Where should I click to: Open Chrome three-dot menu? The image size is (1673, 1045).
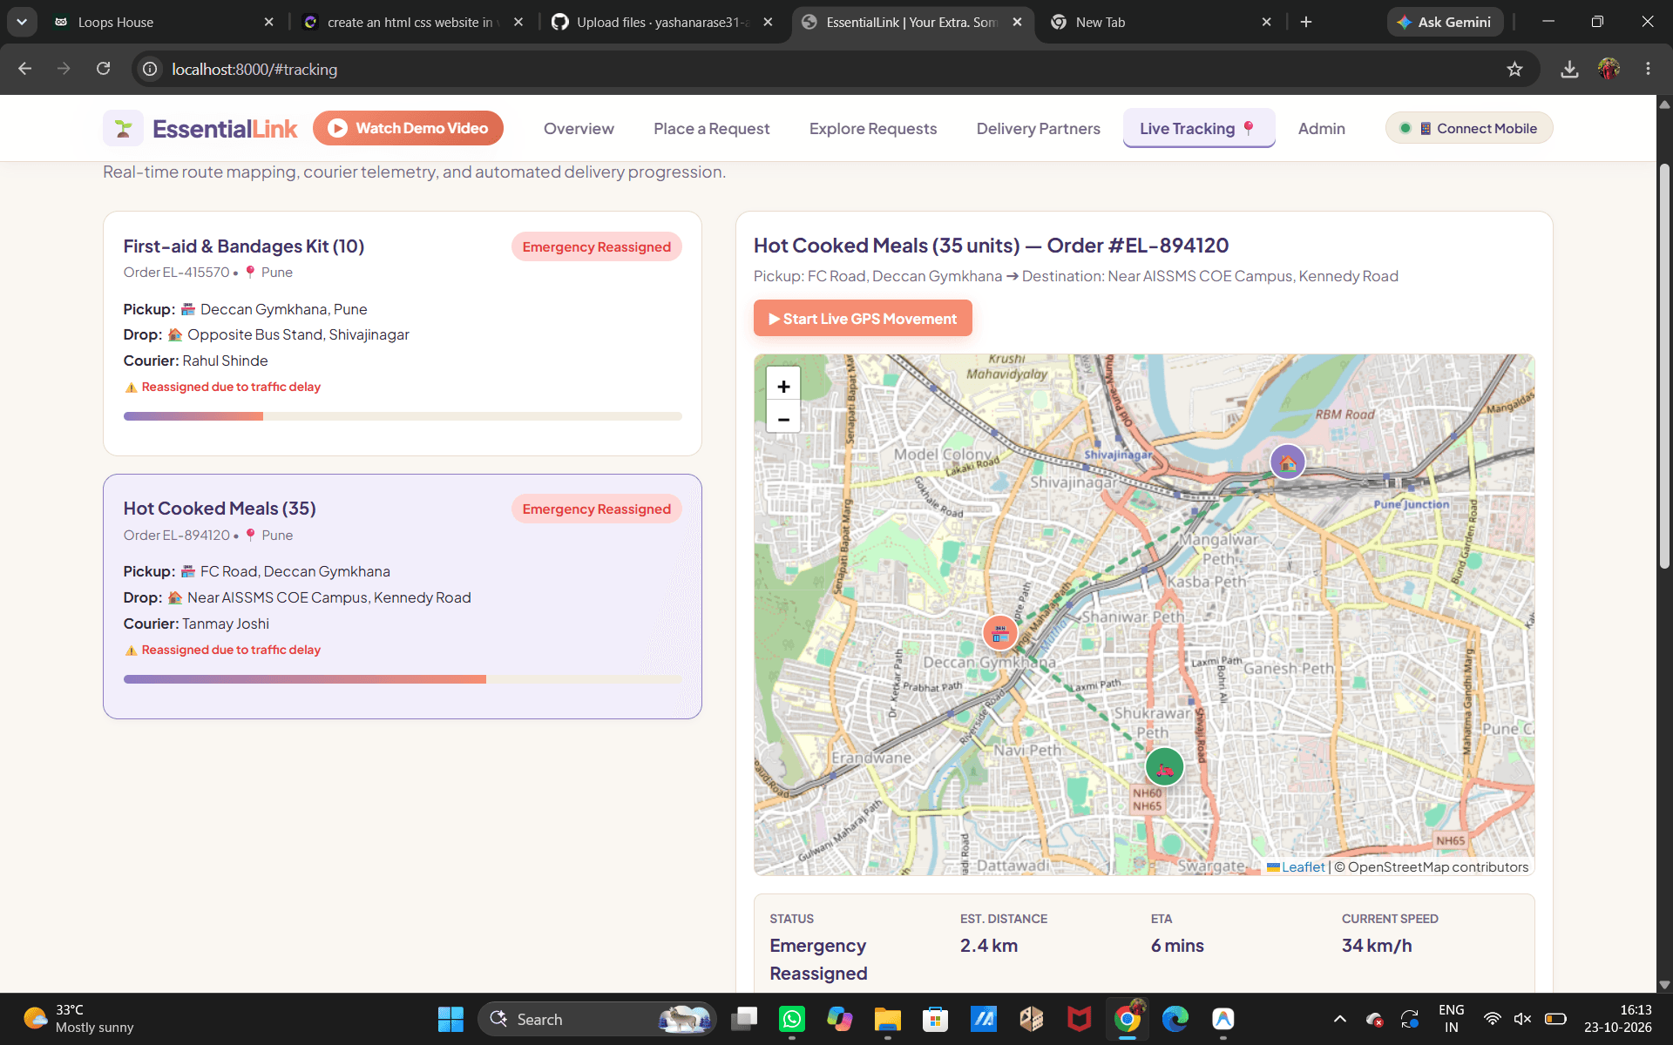(1648, 69)
